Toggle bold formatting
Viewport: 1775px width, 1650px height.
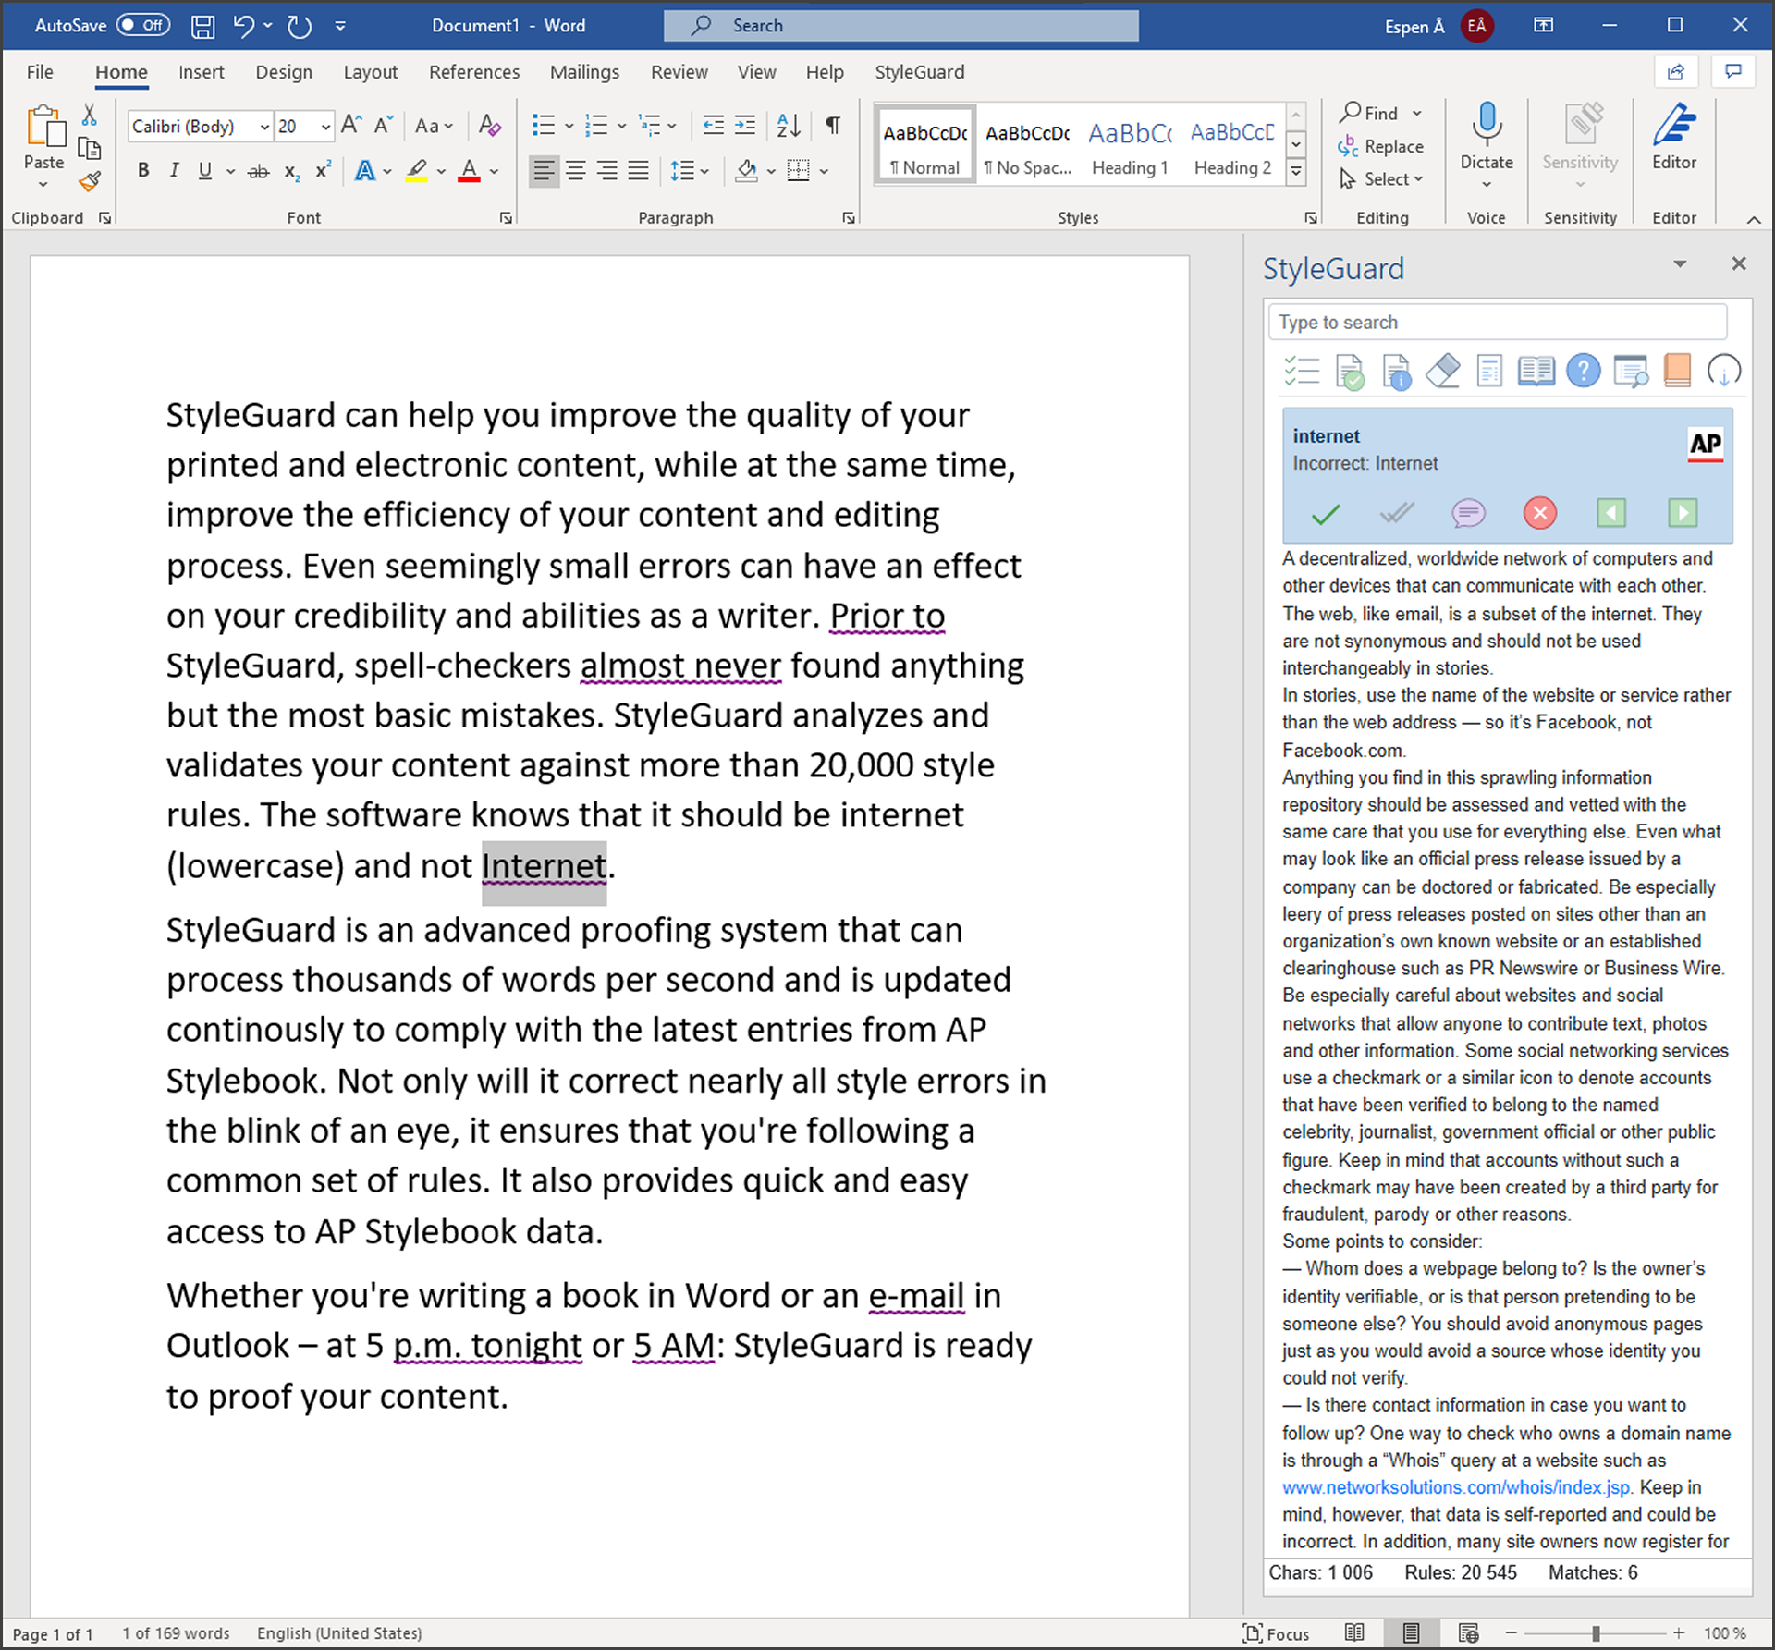142,171
